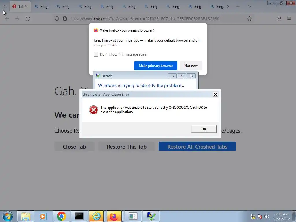Open Internet Explorer from taskbar
Screen dimensions: 296x222
click(96, 216)
